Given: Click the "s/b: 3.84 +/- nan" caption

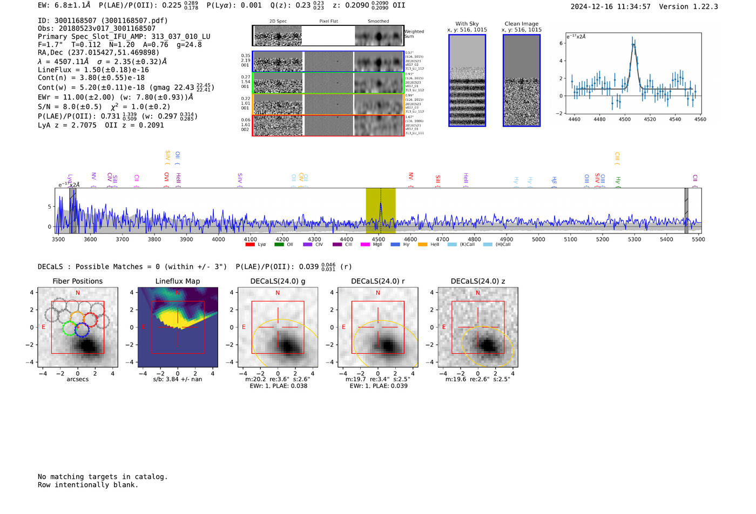Looking at the screenshot, I should coord(178,379).
